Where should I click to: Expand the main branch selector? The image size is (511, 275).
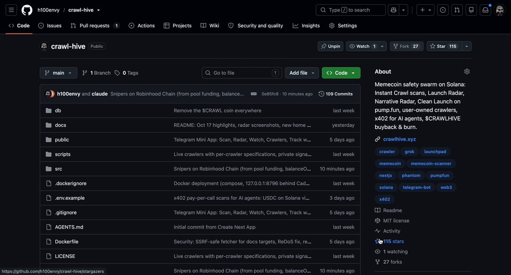(59, 73)
